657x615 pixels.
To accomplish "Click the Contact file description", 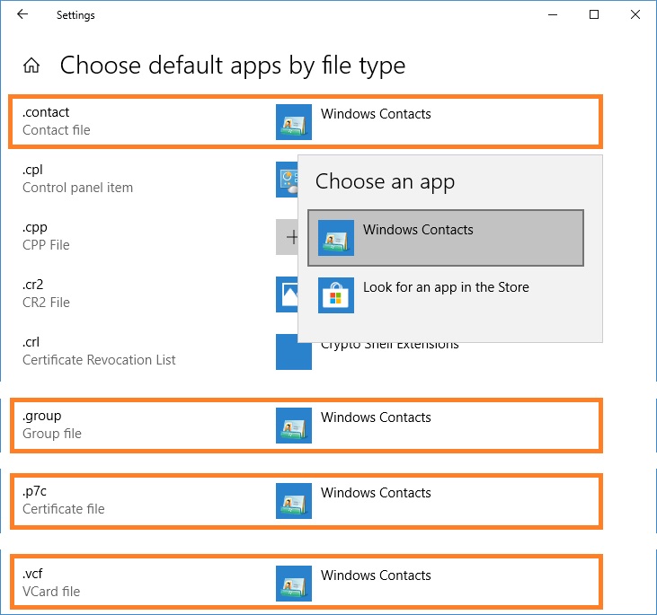I will click(x=56, y=130).
